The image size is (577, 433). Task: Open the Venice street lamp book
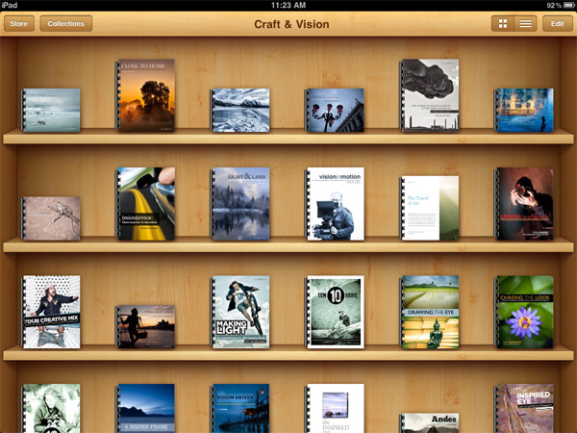[335, 110]
